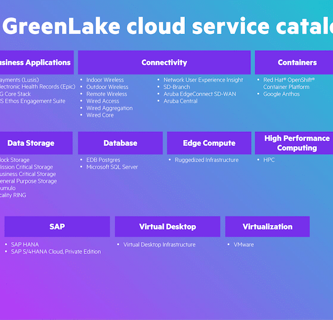Select SD-Branch entry
Viewport: 333px width, 320px height.
(x=176, y=87)
